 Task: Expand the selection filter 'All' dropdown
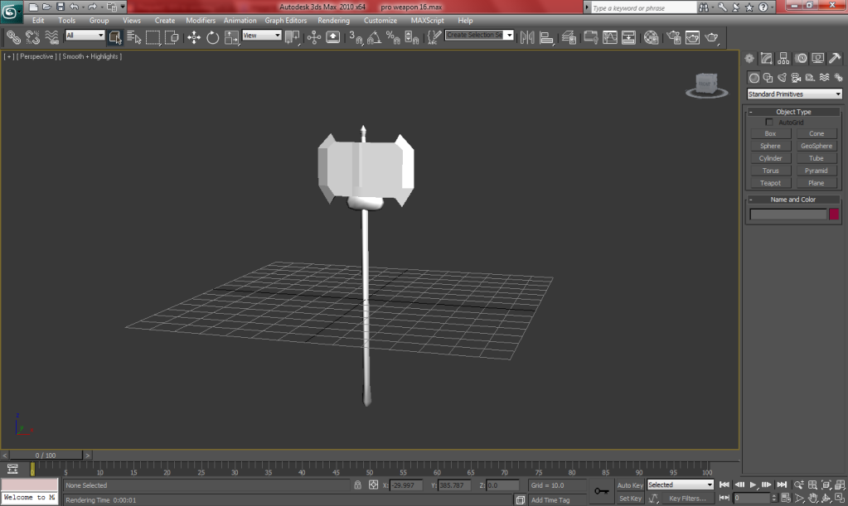[x=85, y=36]
